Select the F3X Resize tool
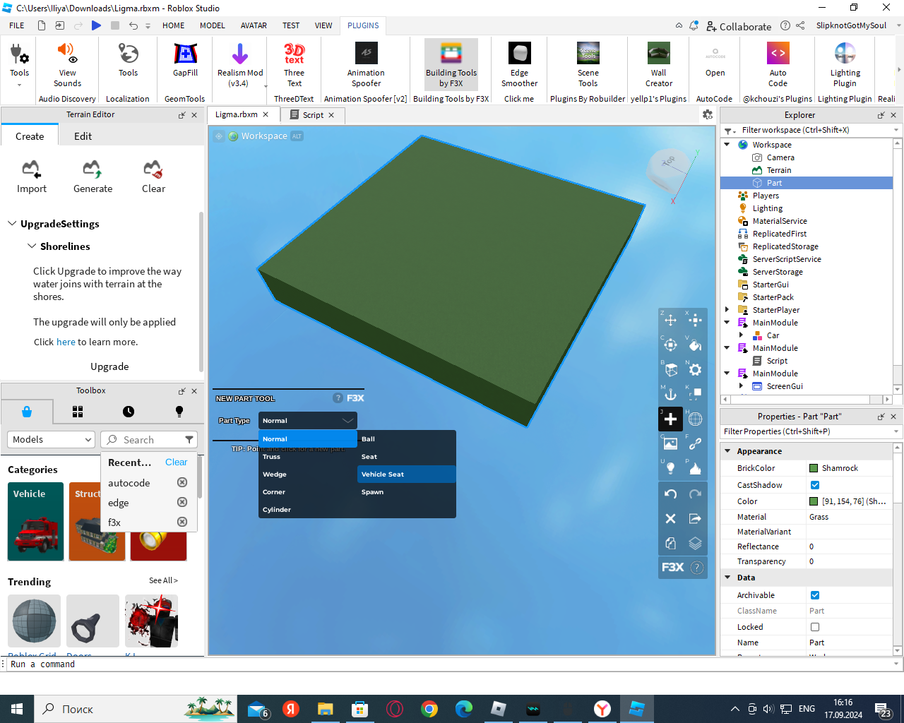This screenshot has height=723, width=904. tap(695, 320)
